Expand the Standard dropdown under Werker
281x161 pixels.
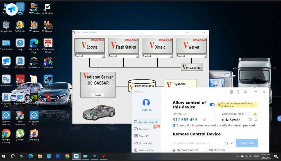click(205, 56)
